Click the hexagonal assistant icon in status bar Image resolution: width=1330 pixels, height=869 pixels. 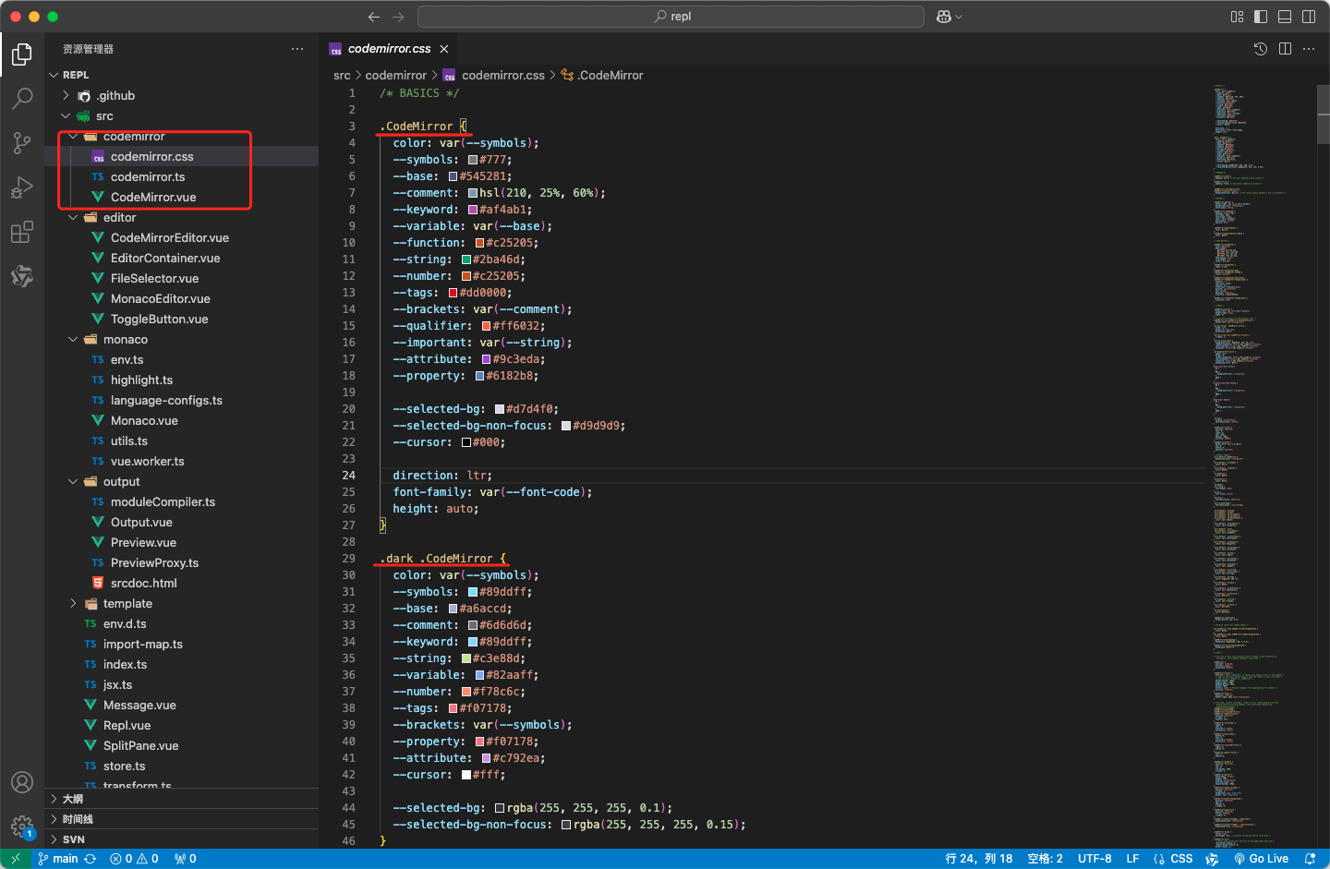click(1212, 859)
